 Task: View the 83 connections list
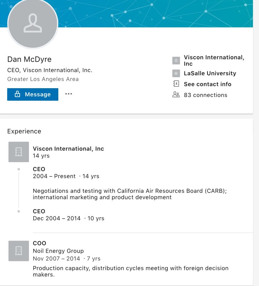(205, 95)
